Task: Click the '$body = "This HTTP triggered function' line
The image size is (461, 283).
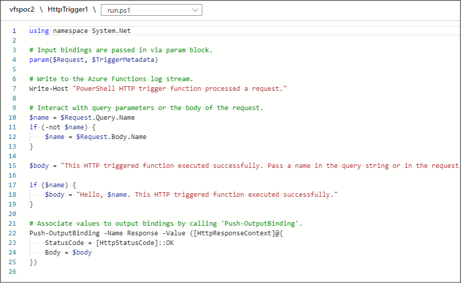Action: click(244, 165)
